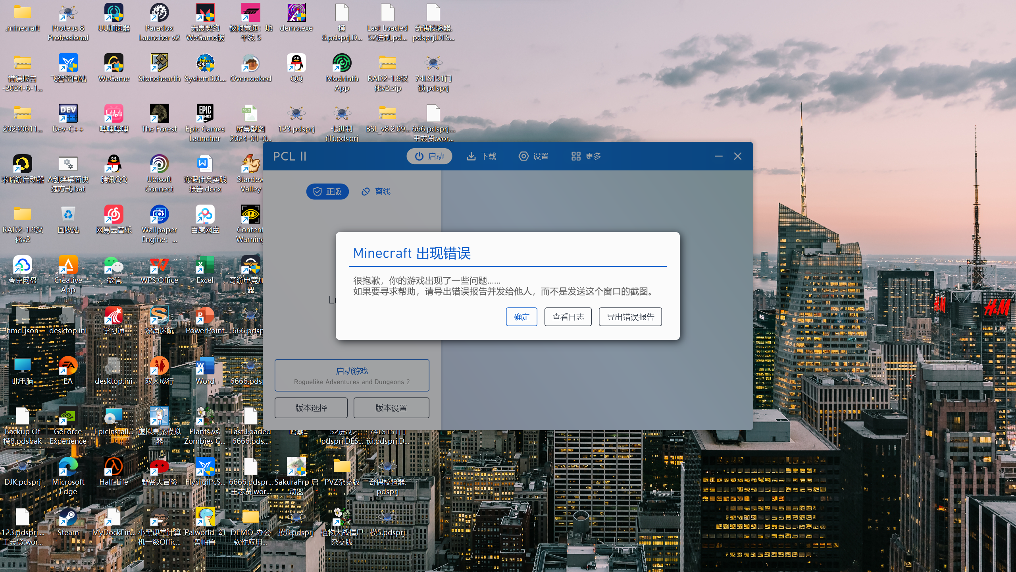
Task: Open the 更多 tab in PCL II
Action: coord(586,156)
